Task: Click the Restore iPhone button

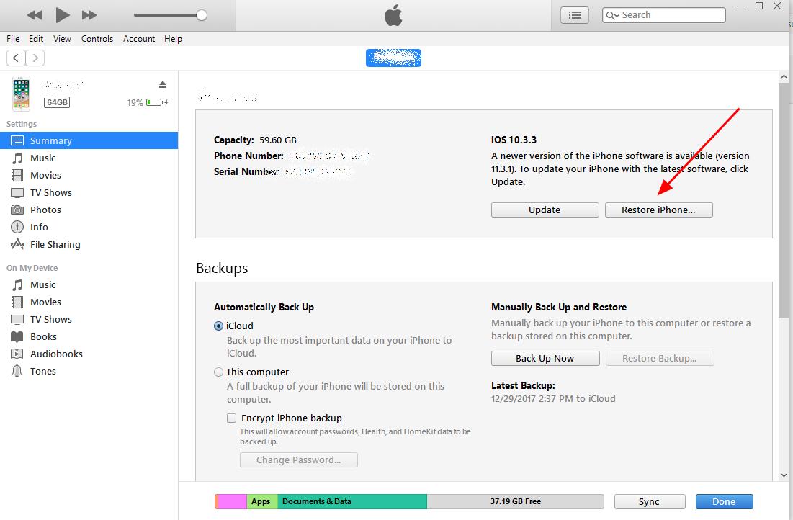Action: 658,210
